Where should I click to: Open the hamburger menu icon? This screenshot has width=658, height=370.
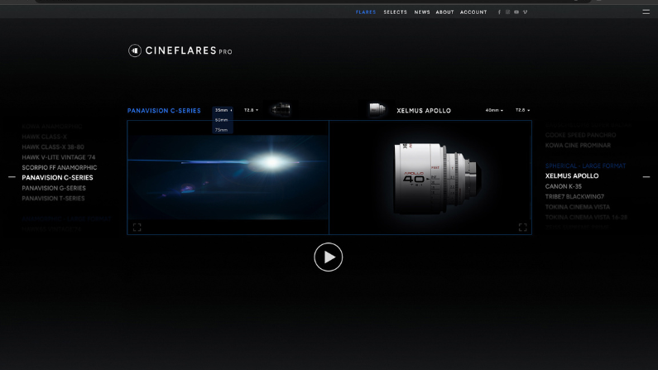pos(646,12)
